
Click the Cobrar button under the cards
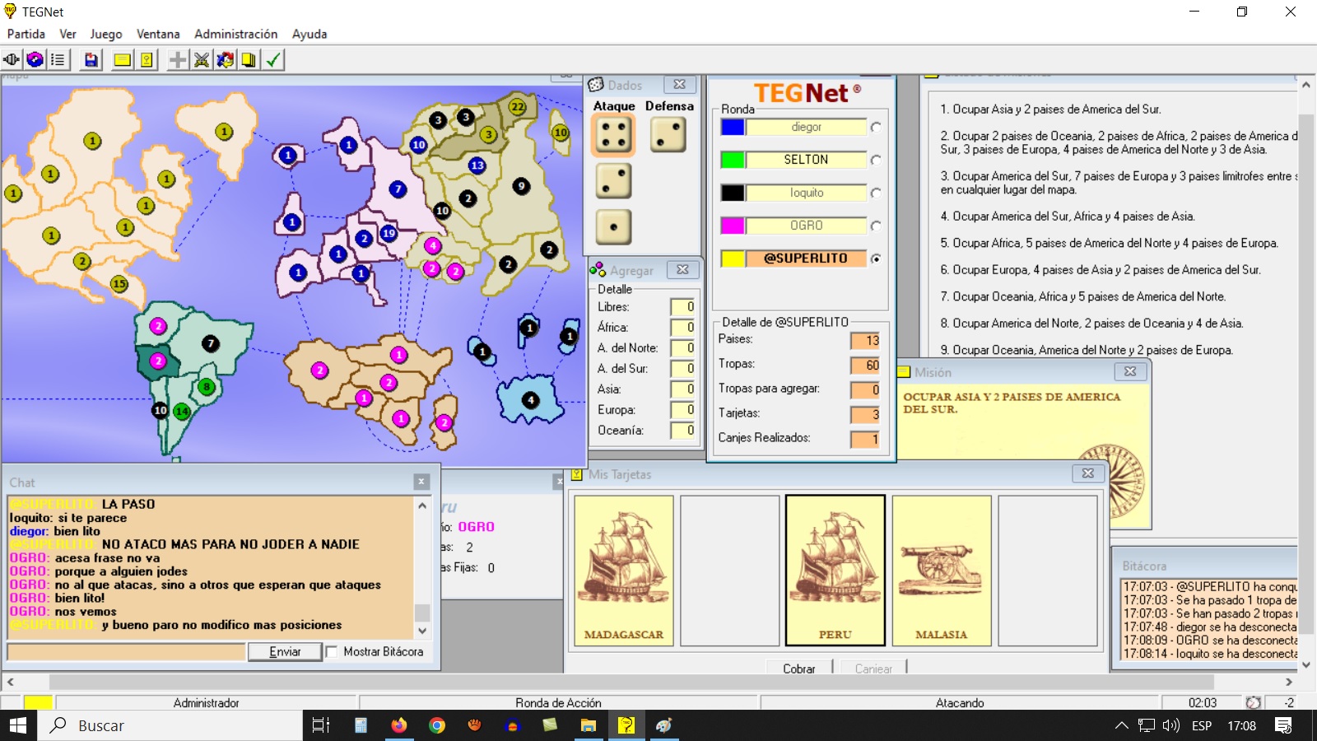coord(798,668)
